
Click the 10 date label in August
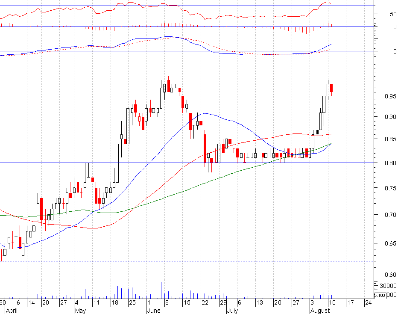(332, 302)
